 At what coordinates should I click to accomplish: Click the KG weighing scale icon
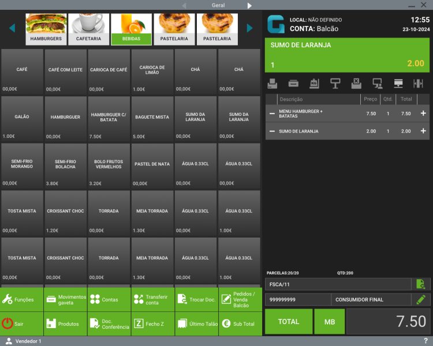pyautogui.click(x=314, y=83)
